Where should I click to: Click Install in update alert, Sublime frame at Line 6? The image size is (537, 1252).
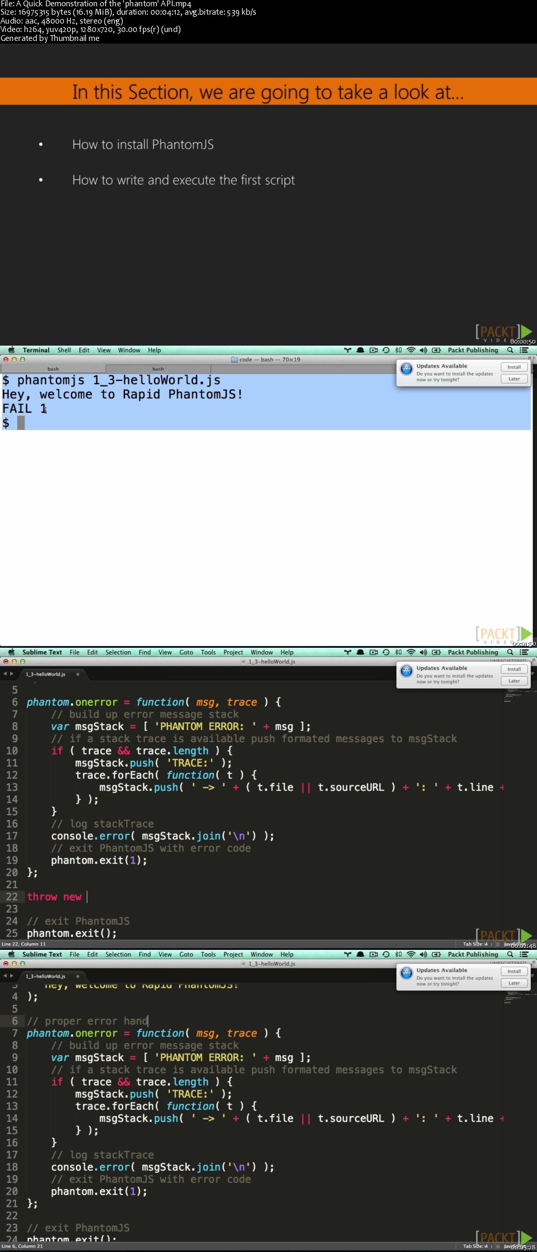[514, 971]
